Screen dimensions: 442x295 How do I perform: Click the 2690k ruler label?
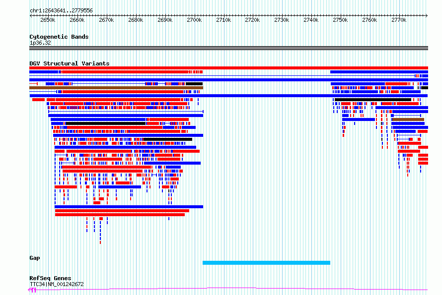(x=165, y=20)
